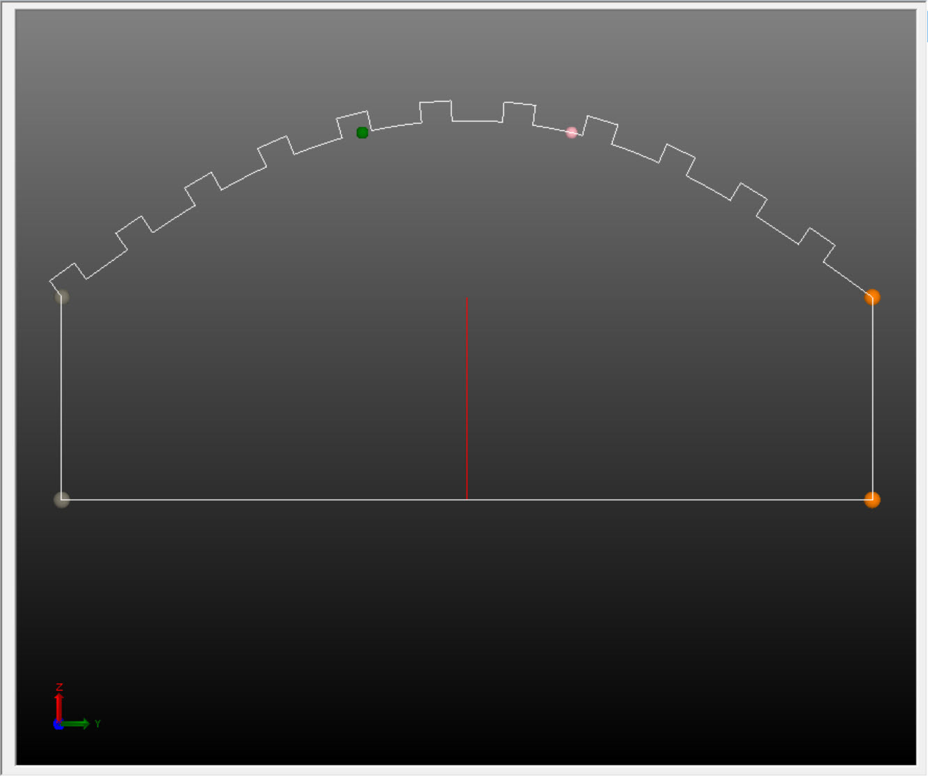928x776 pixels.
Task: Click the red vertical center line
Action: coord(467,399)
